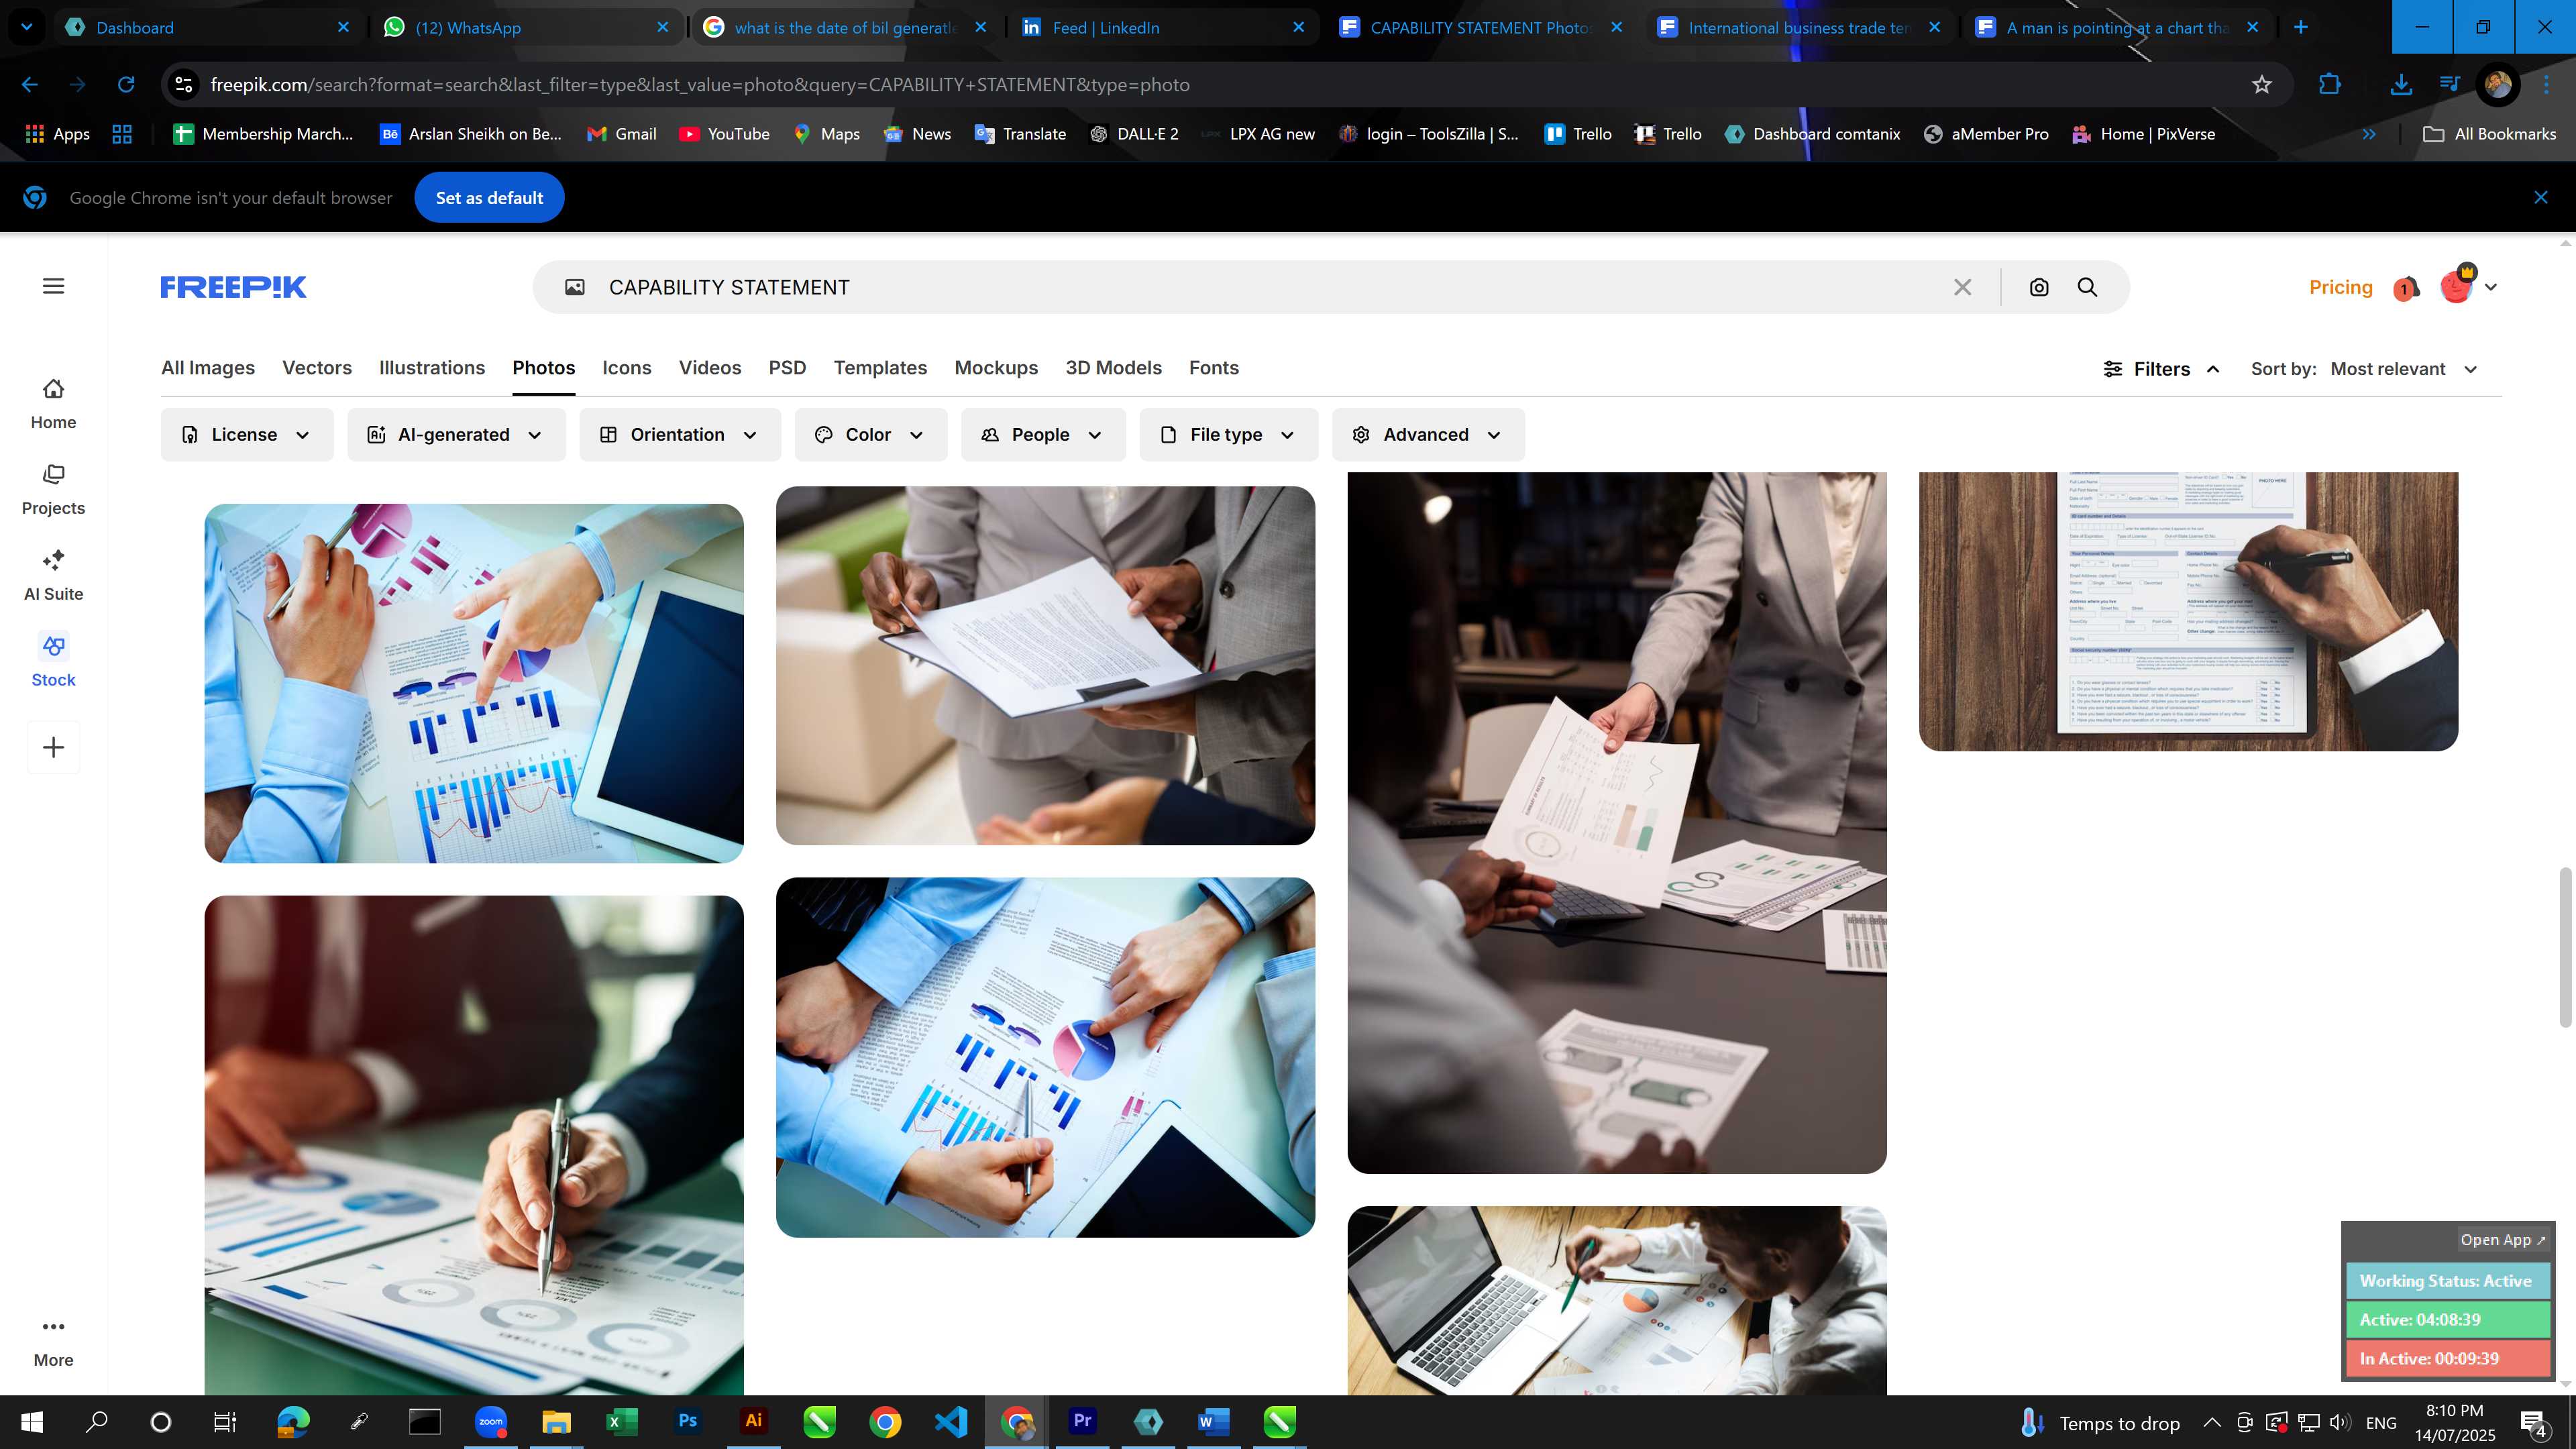Click the plus icon in the sidebar
2576x1449 pixels.
(54, 747)
